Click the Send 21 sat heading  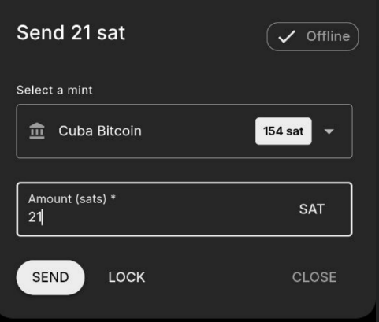tap(71, 33)
